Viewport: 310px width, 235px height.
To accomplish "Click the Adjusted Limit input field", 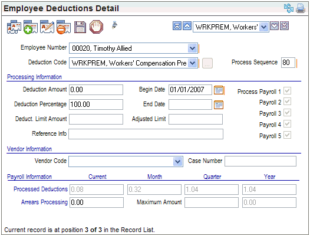I will click(196, 119).
